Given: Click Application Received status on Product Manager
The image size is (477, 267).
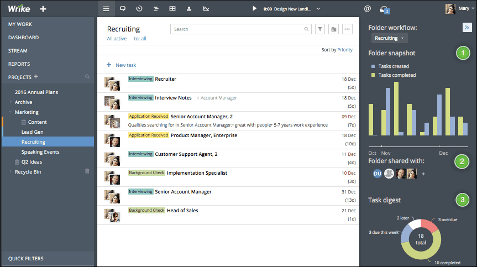Looking at the screenshot, I should point(149,135).
